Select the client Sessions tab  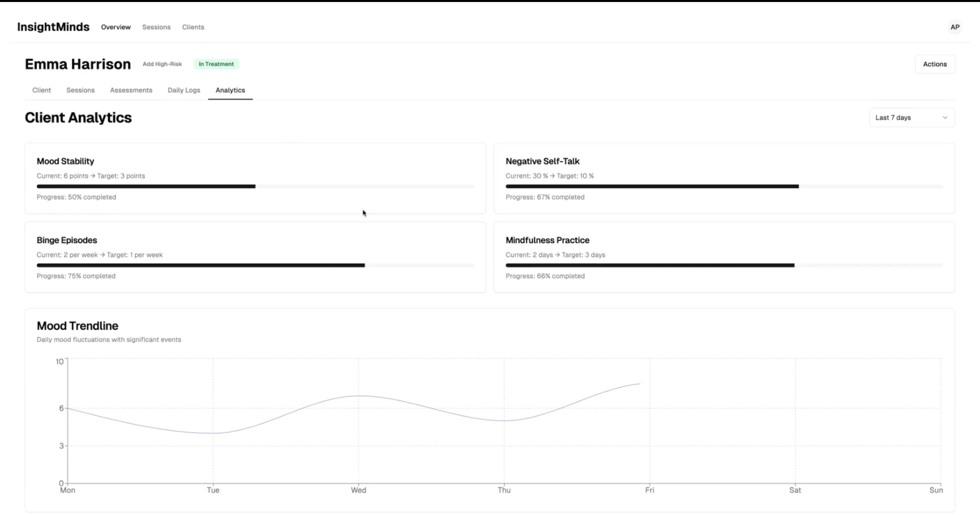[x=80, y=90]
